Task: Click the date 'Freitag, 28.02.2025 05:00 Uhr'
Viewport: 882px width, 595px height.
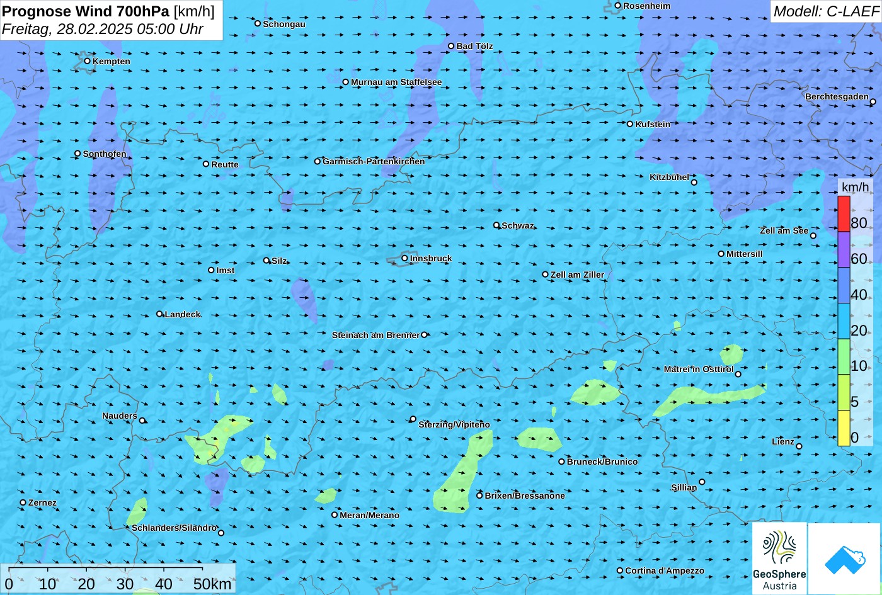Action: tap(103, 29)
